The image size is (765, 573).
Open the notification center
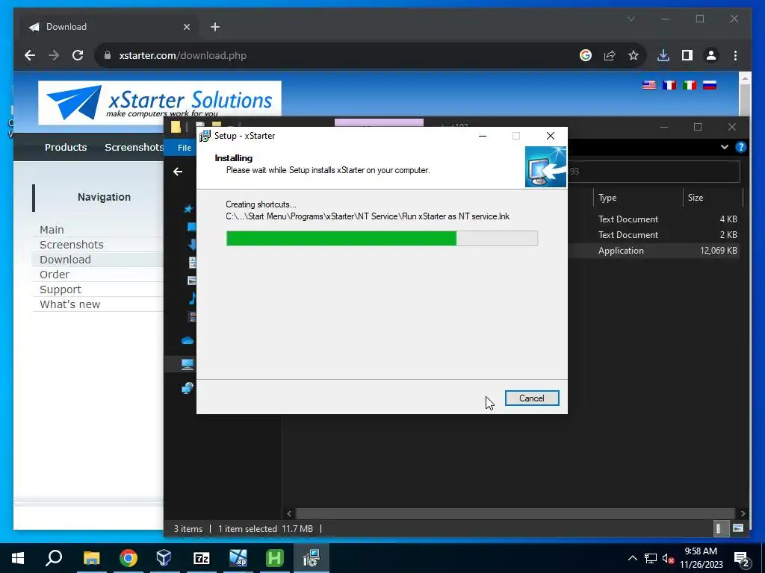click(742, 559)
